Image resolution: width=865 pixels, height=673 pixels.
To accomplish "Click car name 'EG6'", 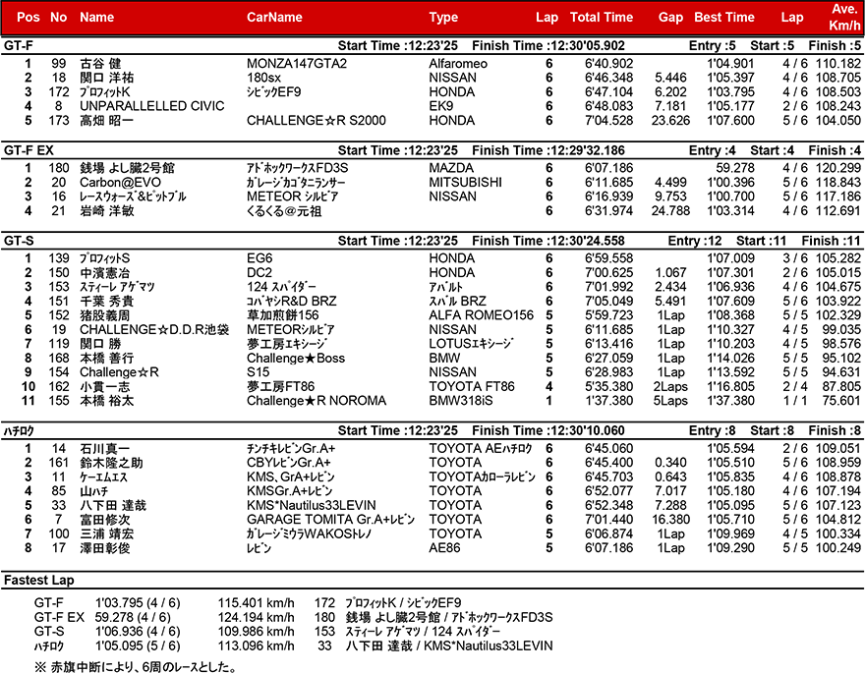I will point(259,258).
